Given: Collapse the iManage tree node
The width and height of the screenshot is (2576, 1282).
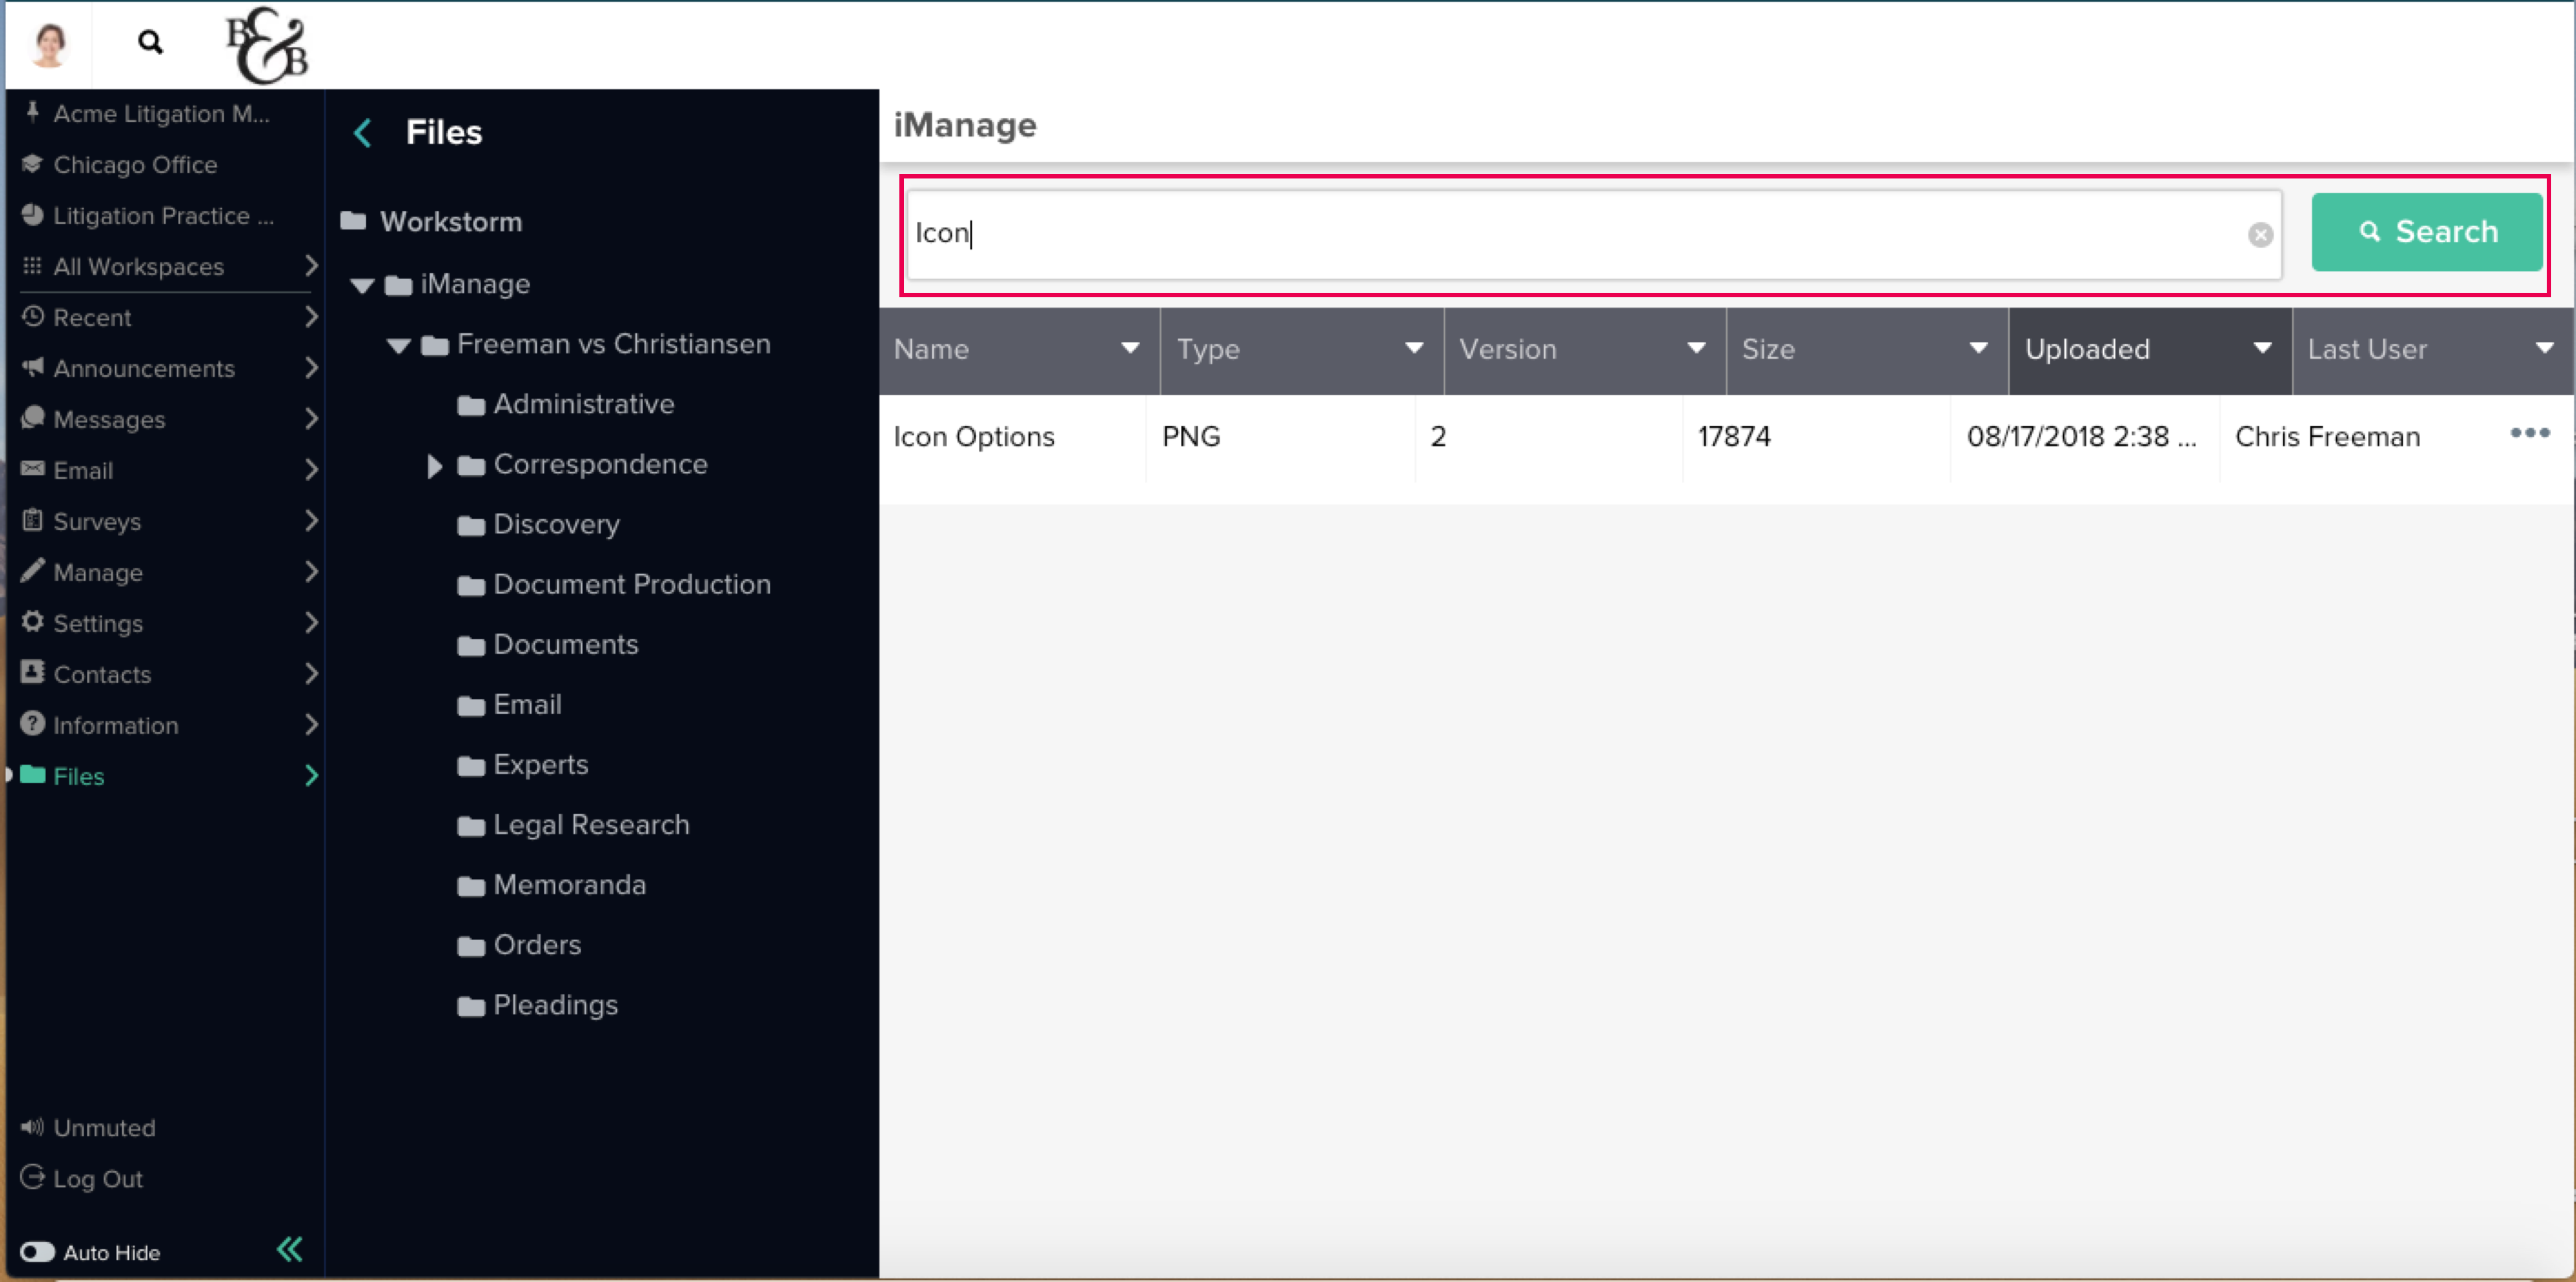Looking at the screenshot, I should coord(362,286).
